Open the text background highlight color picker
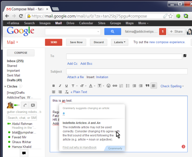Viewport: 192px width, 157px height. coord(101,86)
